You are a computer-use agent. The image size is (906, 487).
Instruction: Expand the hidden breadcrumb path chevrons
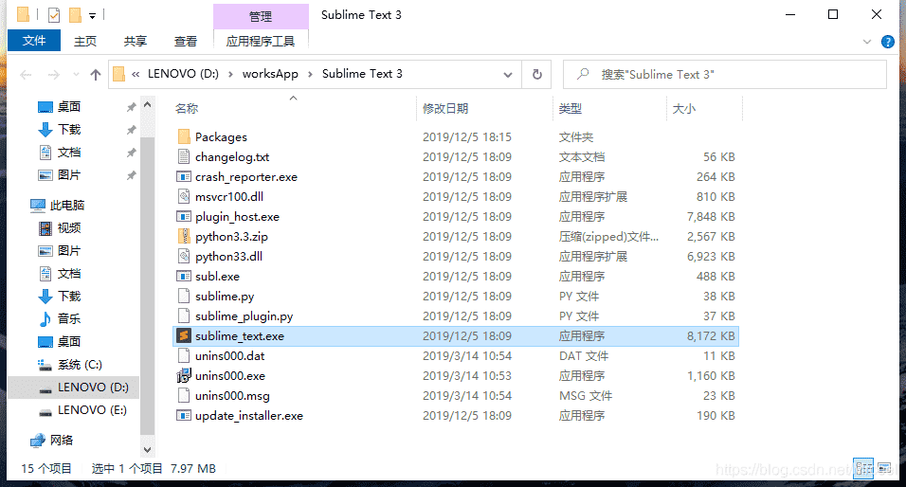coord(136,74)
